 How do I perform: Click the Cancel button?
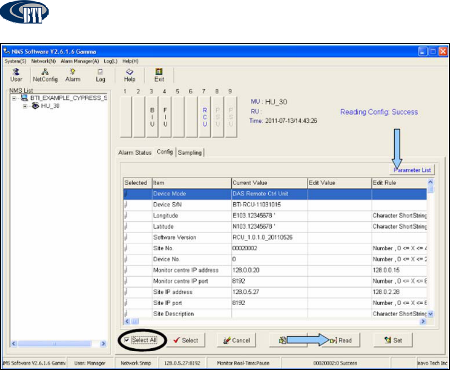pos(237,340)
